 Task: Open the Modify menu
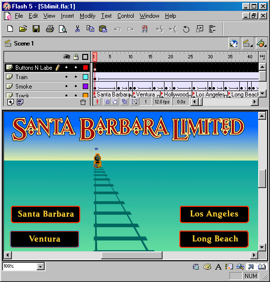[x=88, y=16]
